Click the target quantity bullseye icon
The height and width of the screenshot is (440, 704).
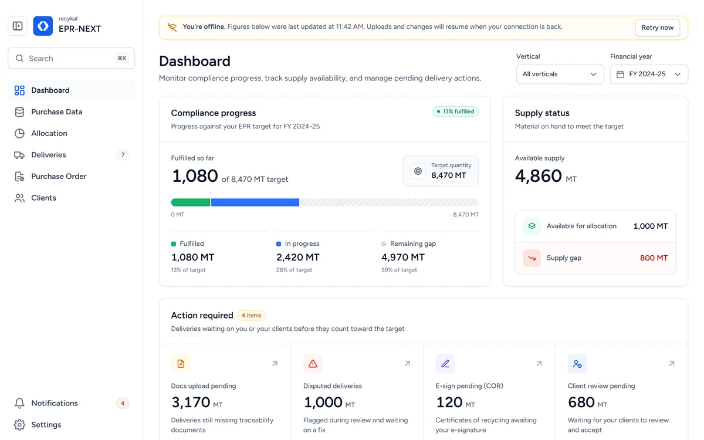pos(418,171)
